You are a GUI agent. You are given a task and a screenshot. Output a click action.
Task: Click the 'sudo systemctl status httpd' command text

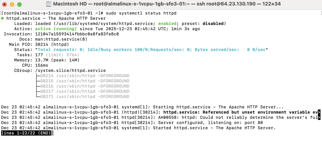coord(141,13)
